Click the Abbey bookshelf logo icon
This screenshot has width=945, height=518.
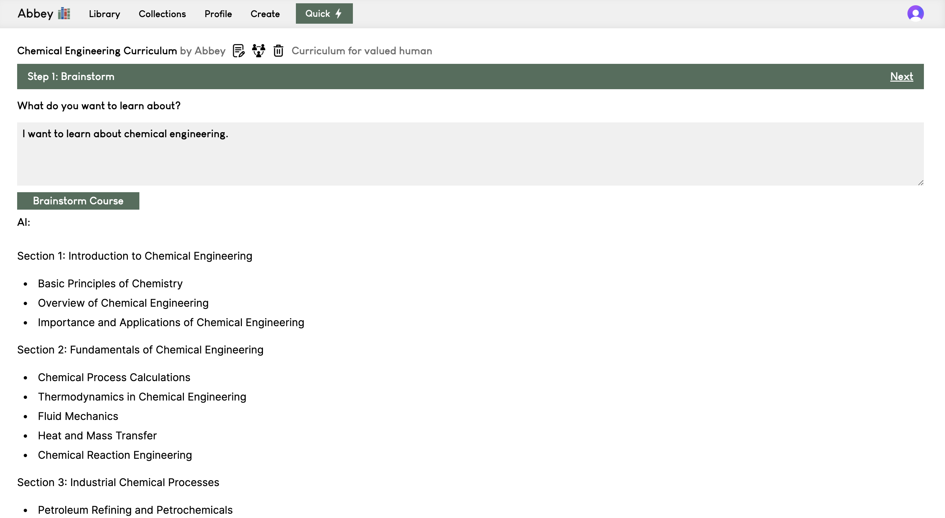[x=64, y=13]
